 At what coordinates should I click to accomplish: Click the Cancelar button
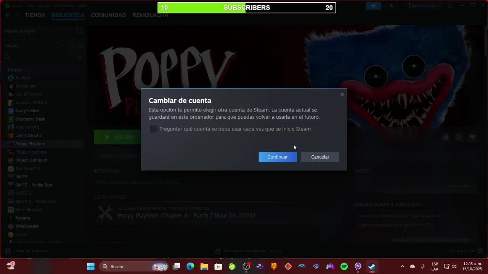[320, 157]
